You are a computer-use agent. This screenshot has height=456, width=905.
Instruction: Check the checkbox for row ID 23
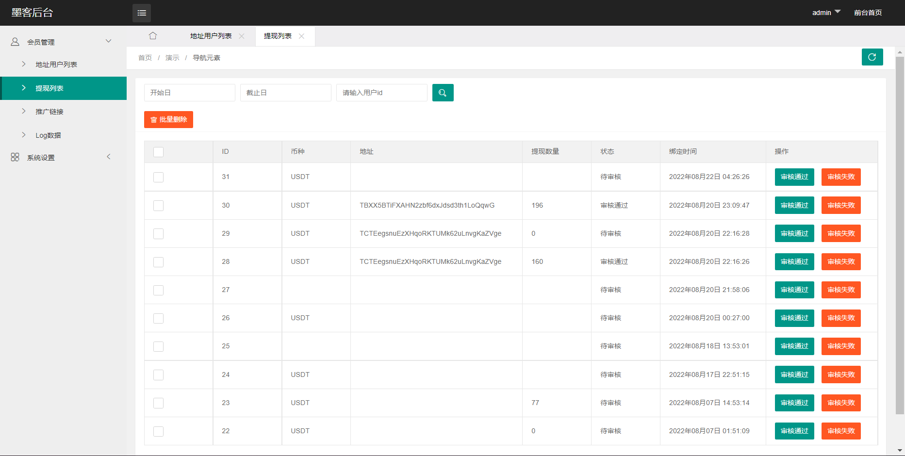point(158,403)
